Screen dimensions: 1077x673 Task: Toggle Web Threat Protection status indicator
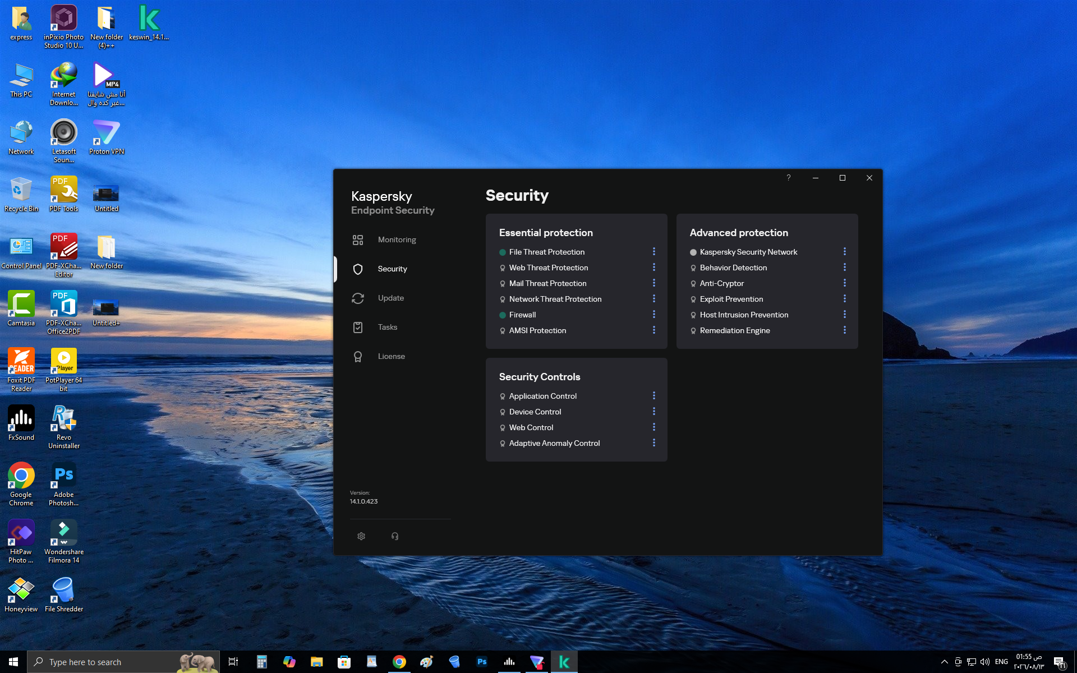tap(503, 268)
